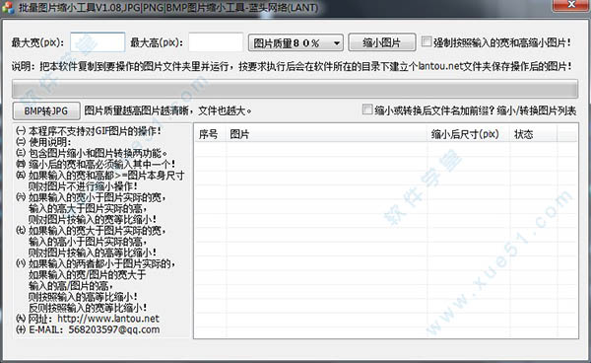Click the 状态 column header
Viewport: 591px width, 363px height.
click(x=533, y=134)
